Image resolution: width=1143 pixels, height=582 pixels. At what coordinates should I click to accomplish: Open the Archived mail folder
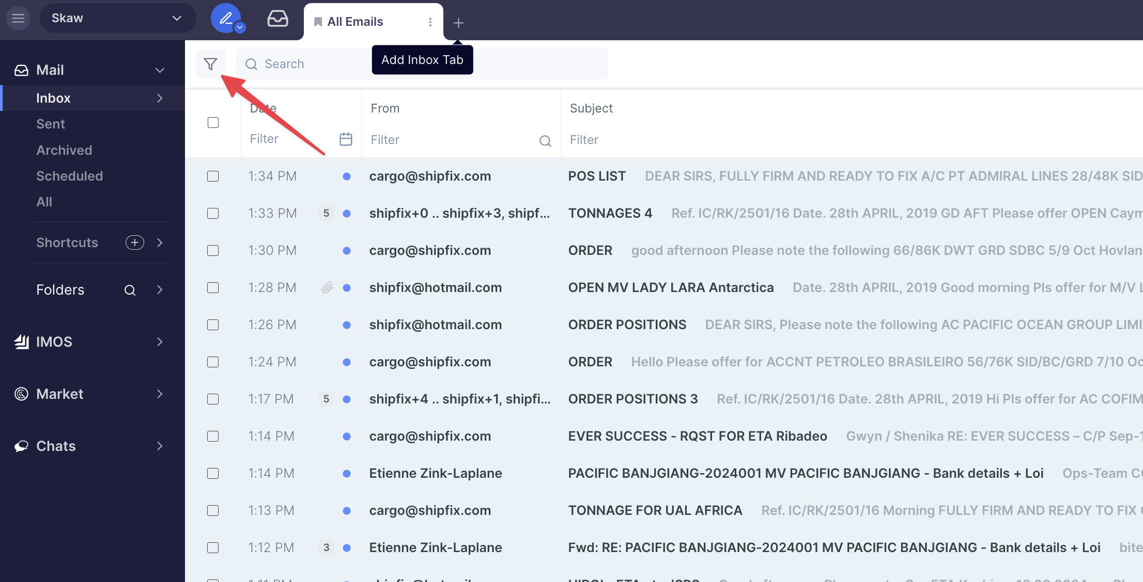tap(64, 150)
